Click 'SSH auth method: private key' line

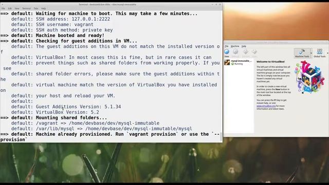tap(62, 30)
